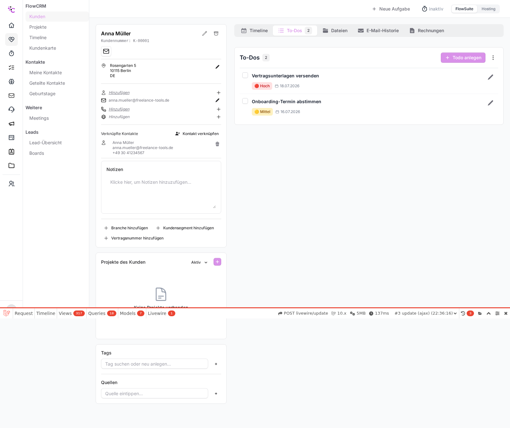Open the stopwatch time tracking sidebar icon
510x428 pixels.
[11, 53]
